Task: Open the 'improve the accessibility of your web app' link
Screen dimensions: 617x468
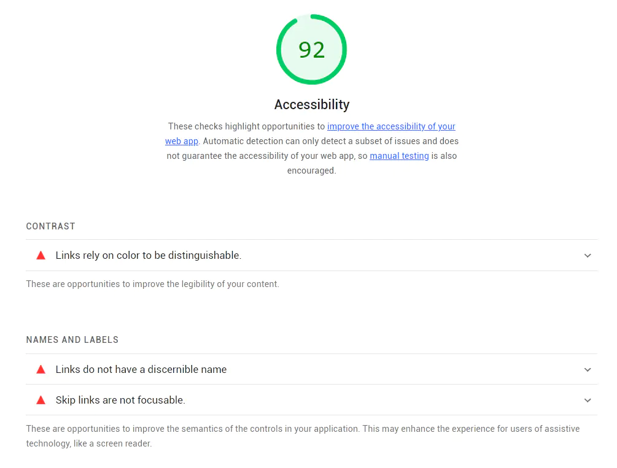Action: click(x=391, y=126)
